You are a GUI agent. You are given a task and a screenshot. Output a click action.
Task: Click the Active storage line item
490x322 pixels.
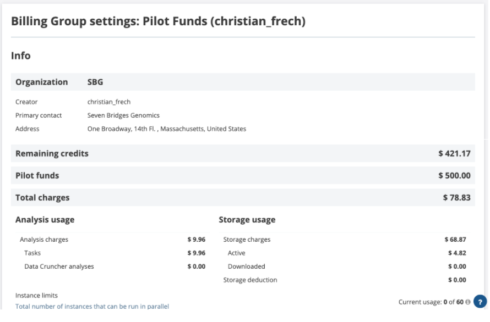click(x=237, y=253)
